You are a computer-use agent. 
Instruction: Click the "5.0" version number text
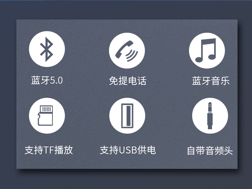click(56, 81)
